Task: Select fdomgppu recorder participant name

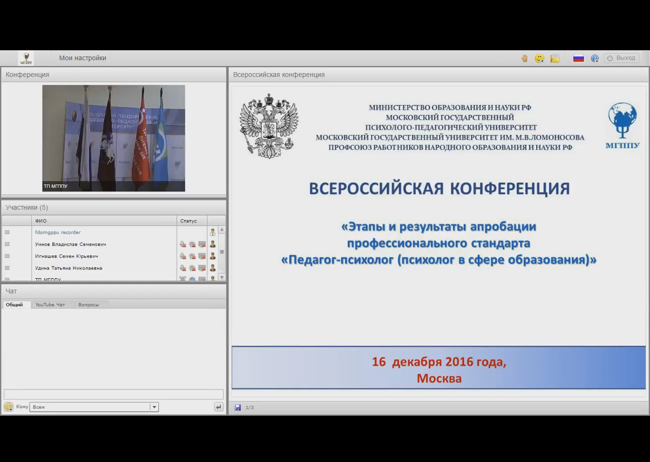Action: [x=58, y=232]
